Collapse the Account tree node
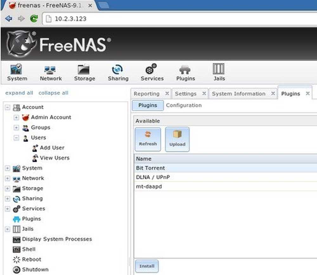317x275 pixels. click(8, 107)
